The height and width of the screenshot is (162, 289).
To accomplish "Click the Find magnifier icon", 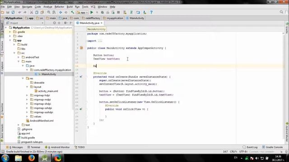I will tap(49, 12).
